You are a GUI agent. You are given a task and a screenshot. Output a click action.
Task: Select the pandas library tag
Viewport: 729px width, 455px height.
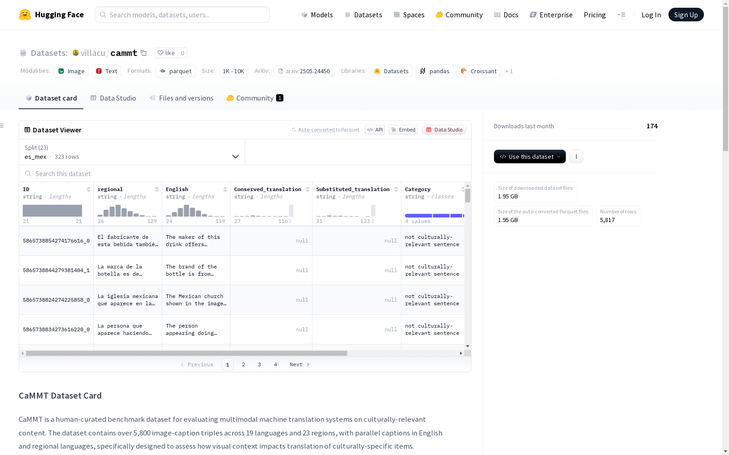(x=435, y=71)
